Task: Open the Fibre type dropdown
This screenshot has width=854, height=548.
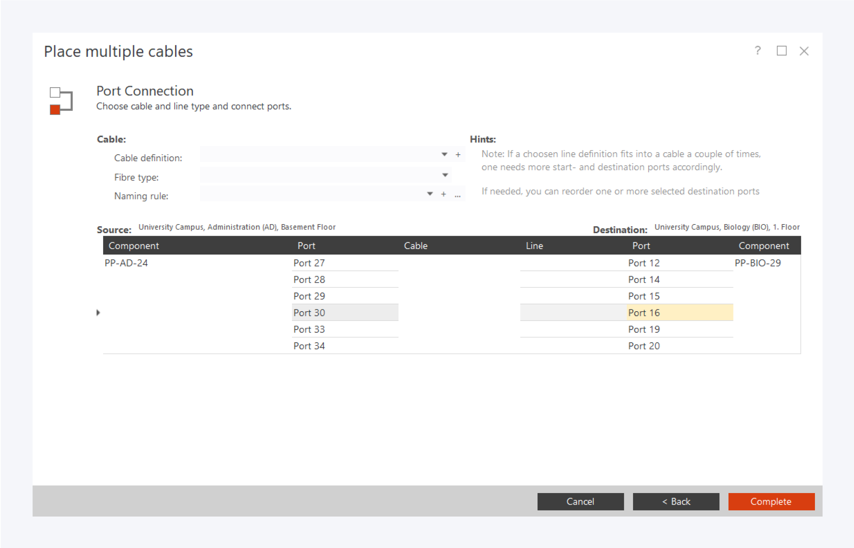Action: click(x=445, y=175)
